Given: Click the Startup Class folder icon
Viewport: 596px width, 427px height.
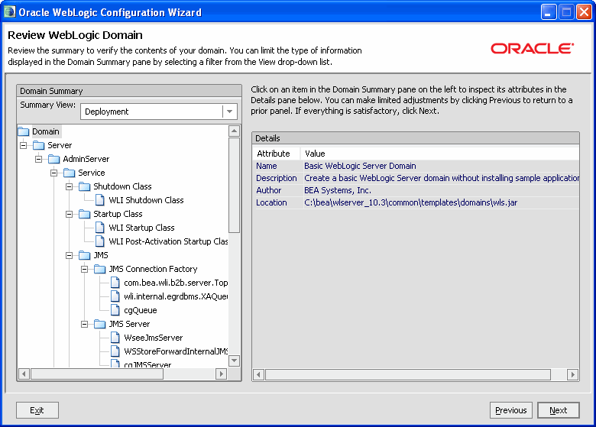Looking at the screenshot, I should click(x=84, y=214).
